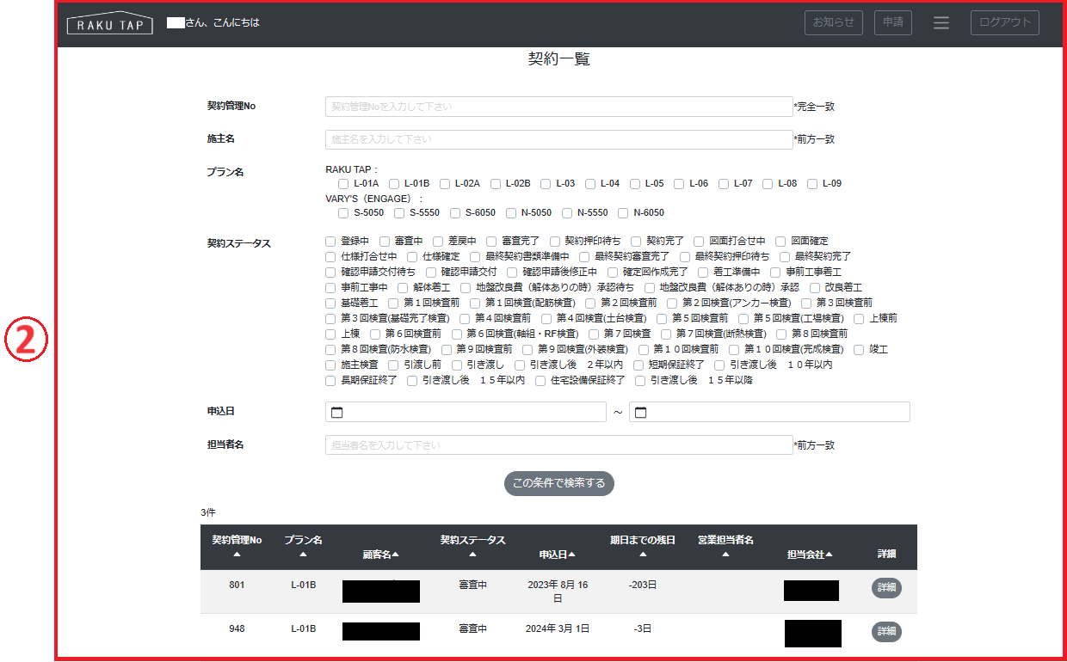Sort table by 担当会社 arrow

coord(829,555)
